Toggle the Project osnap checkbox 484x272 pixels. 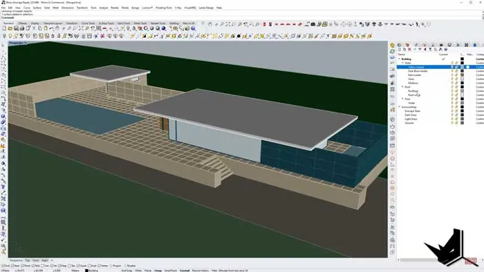[111, 266]
